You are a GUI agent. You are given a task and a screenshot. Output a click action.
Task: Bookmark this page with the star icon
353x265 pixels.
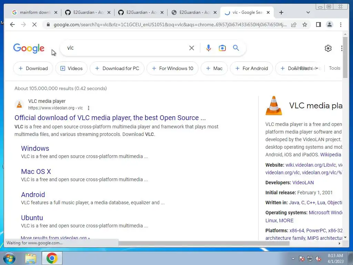tap(305, 24)
